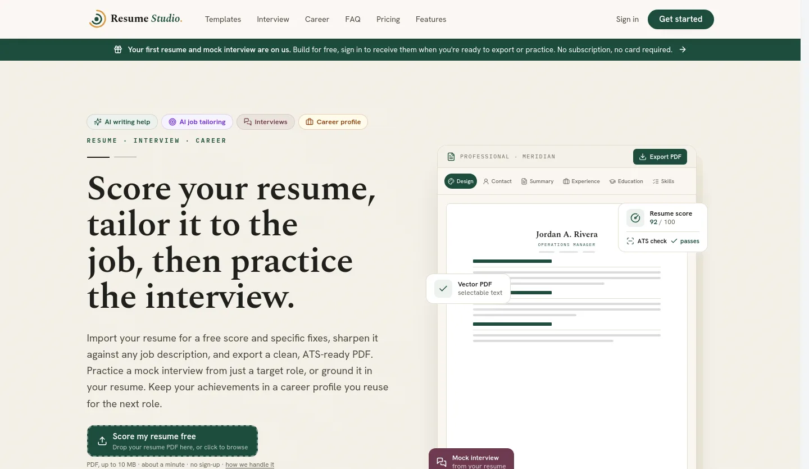Switch to the Summary tab
The width and height of the screenshot is (809, 469).
[x=537, y=181]
